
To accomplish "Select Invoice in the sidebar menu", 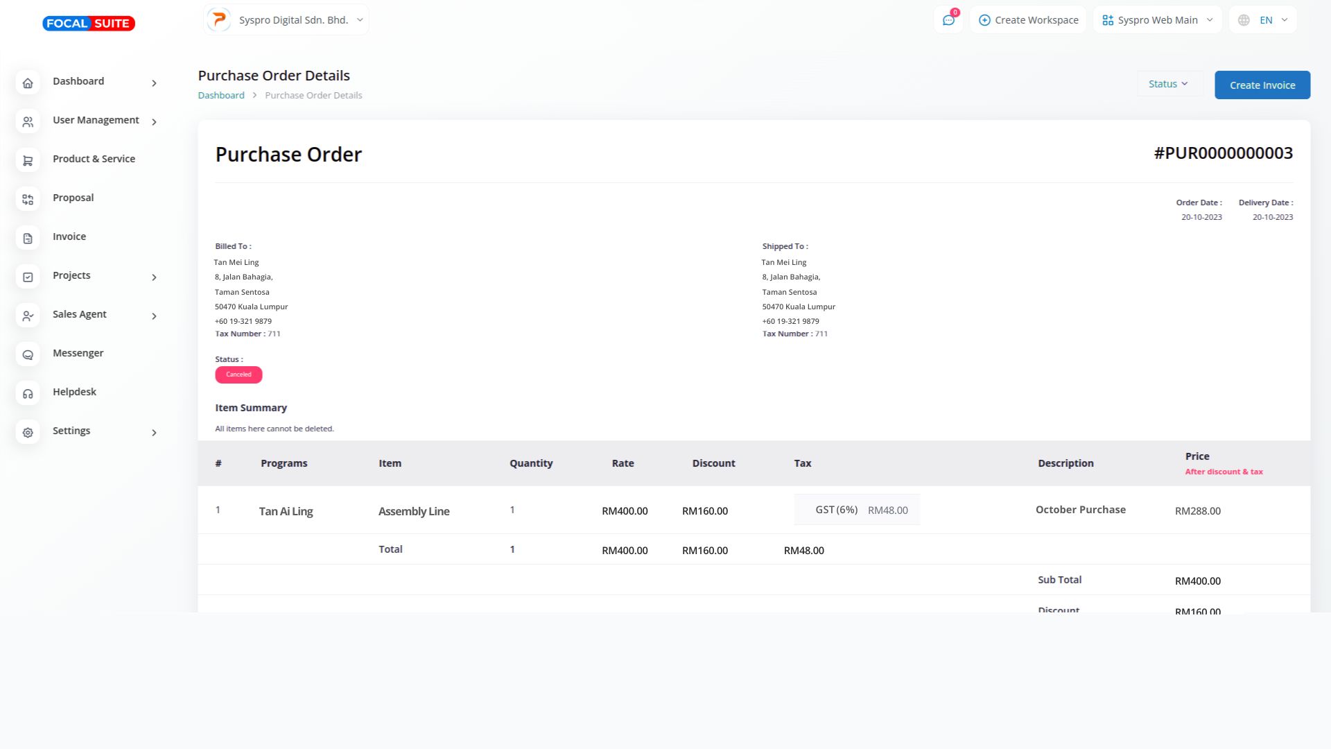I will (x=69, y=236).
